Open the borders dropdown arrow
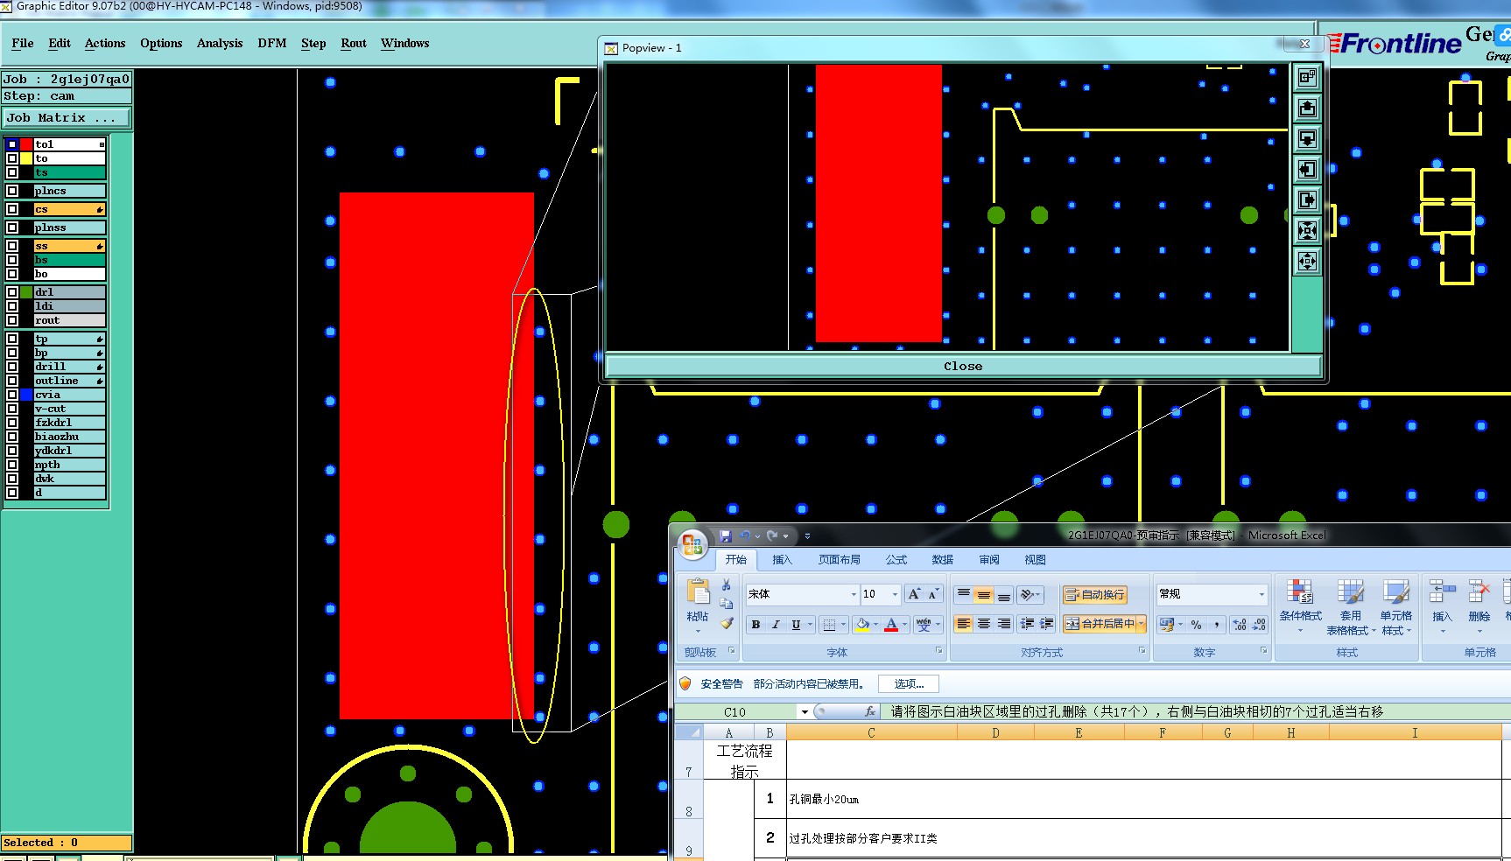1511x861 pixels. (843, 624)
